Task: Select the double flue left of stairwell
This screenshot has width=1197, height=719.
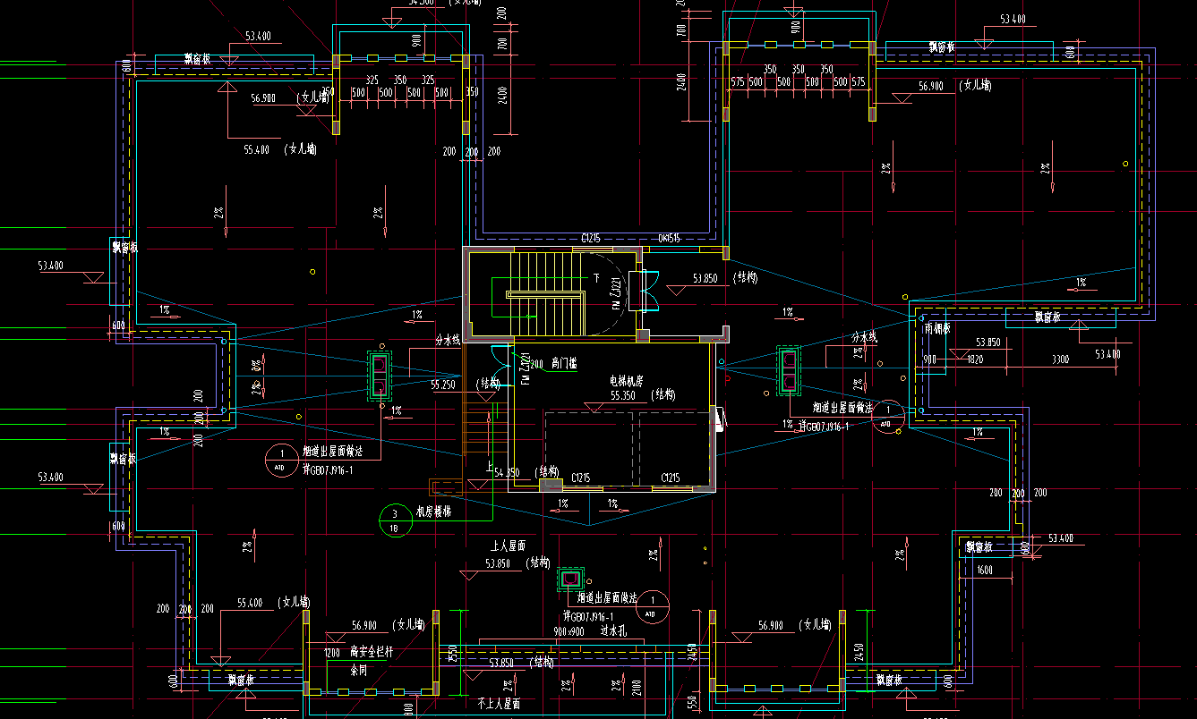Action: 379,375
